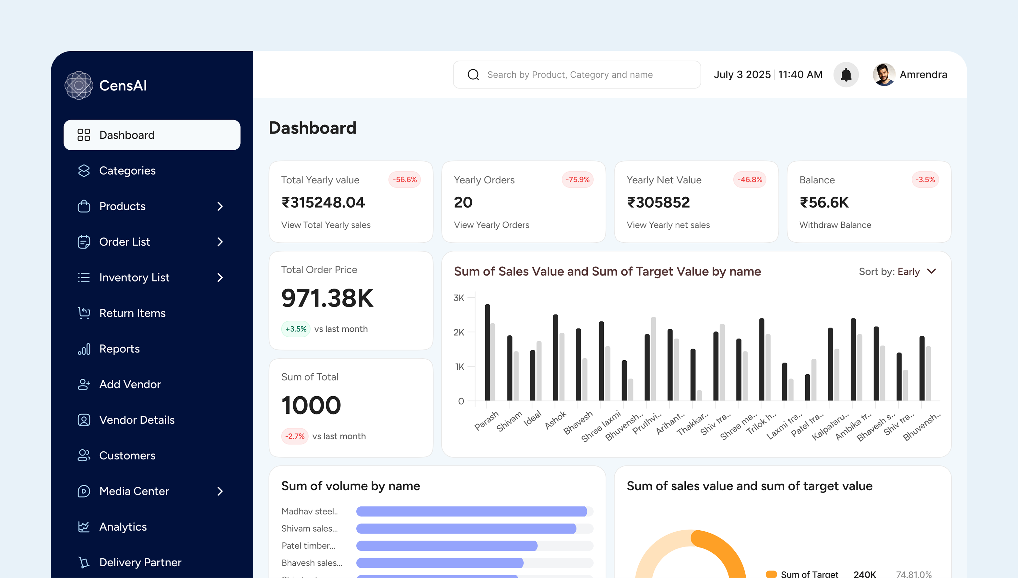
Task: Click View Total Yearly sales link
Action: point(326,225)
